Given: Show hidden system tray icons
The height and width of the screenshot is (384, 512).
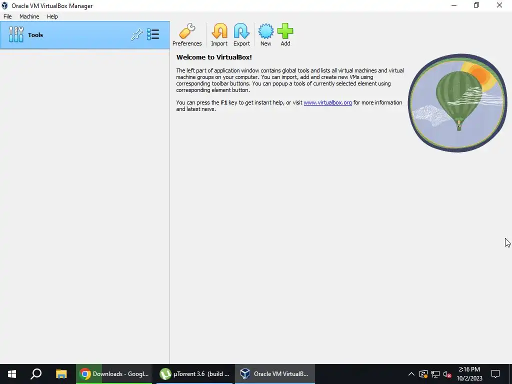Looking at the screenshot, I should tap(411, 374).
